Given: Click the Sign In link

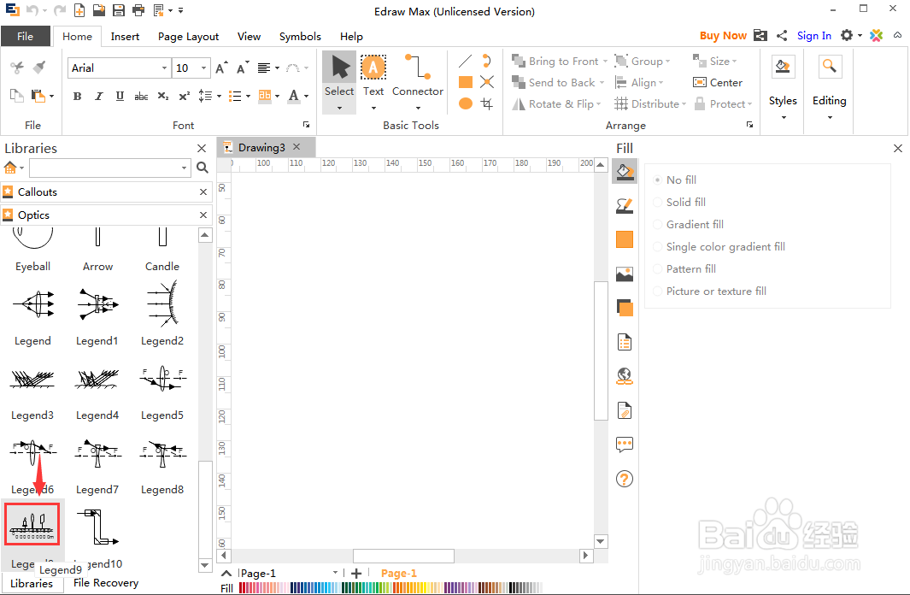Looking at the screenshot, I should coord(813,35).
